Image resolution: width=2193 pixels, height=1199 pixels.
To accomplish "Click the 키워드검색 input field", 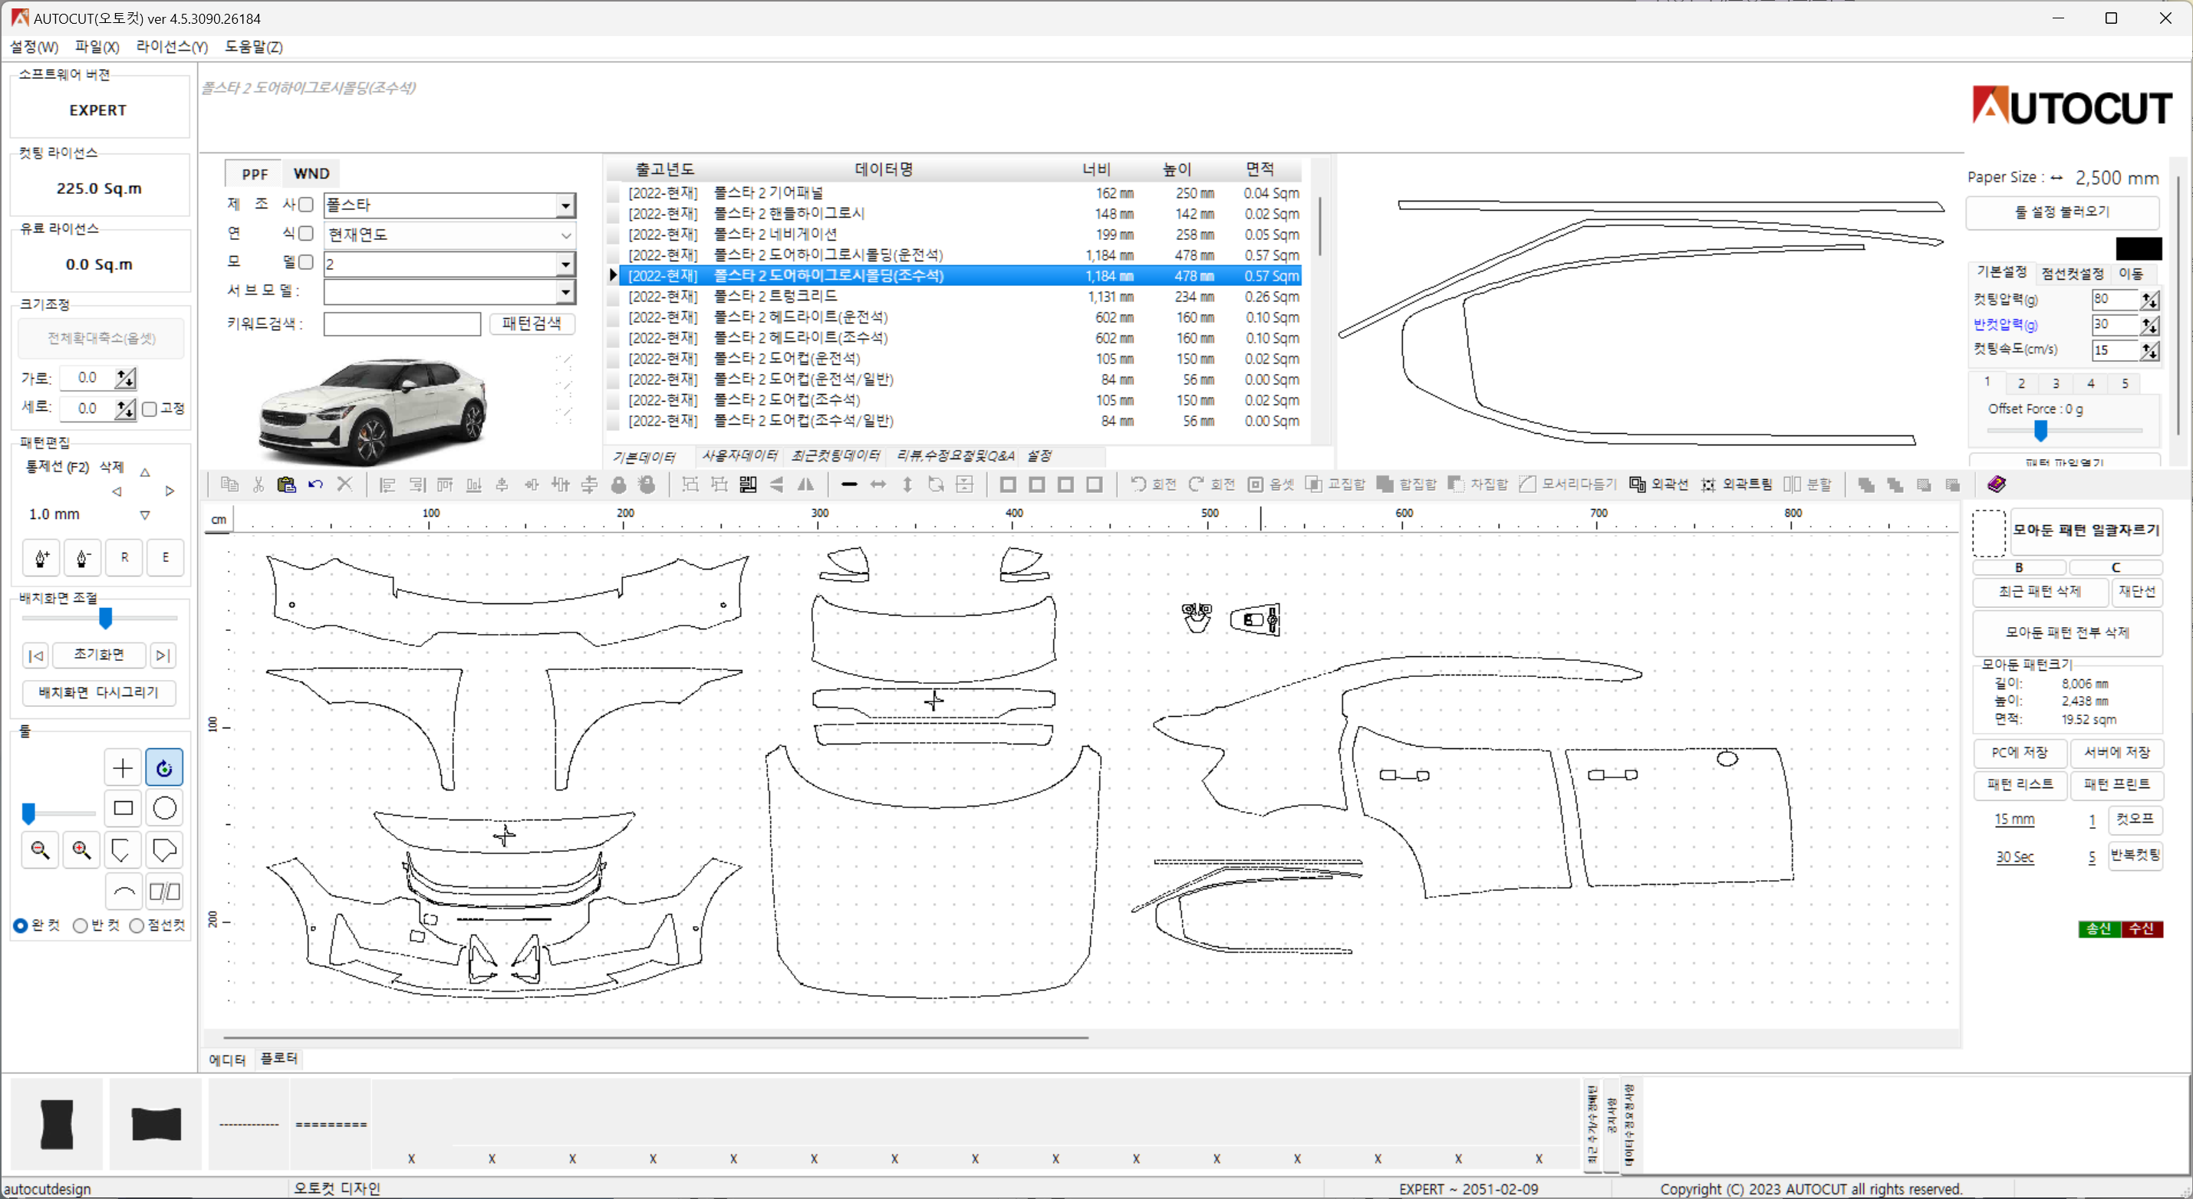I will click(402, 324).
